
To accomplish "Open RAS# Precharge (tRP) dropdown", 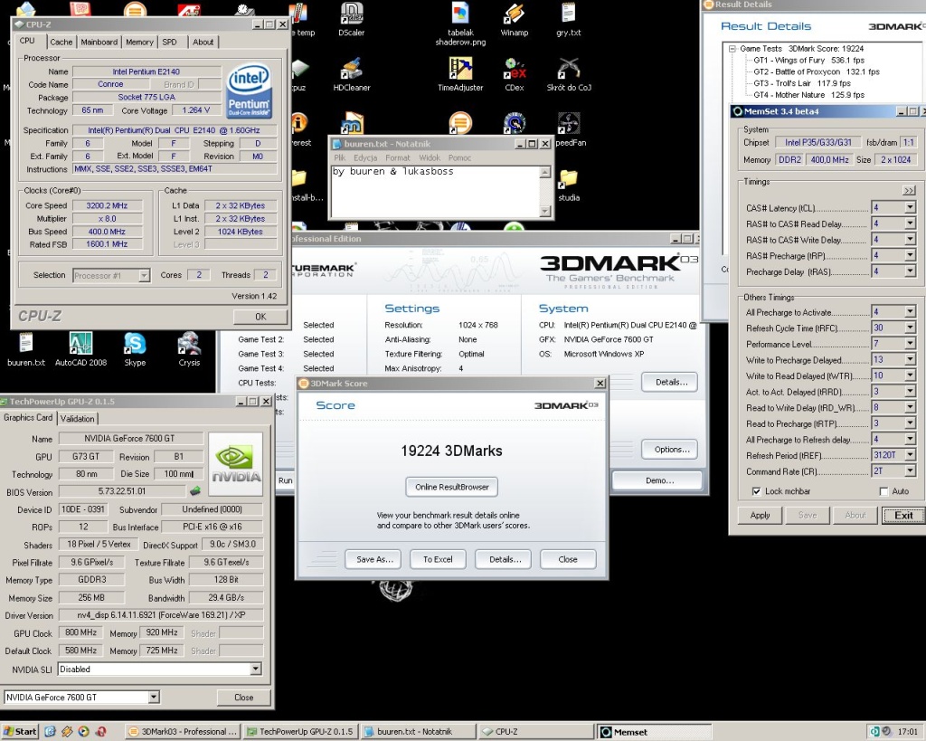I will [910, 255].
